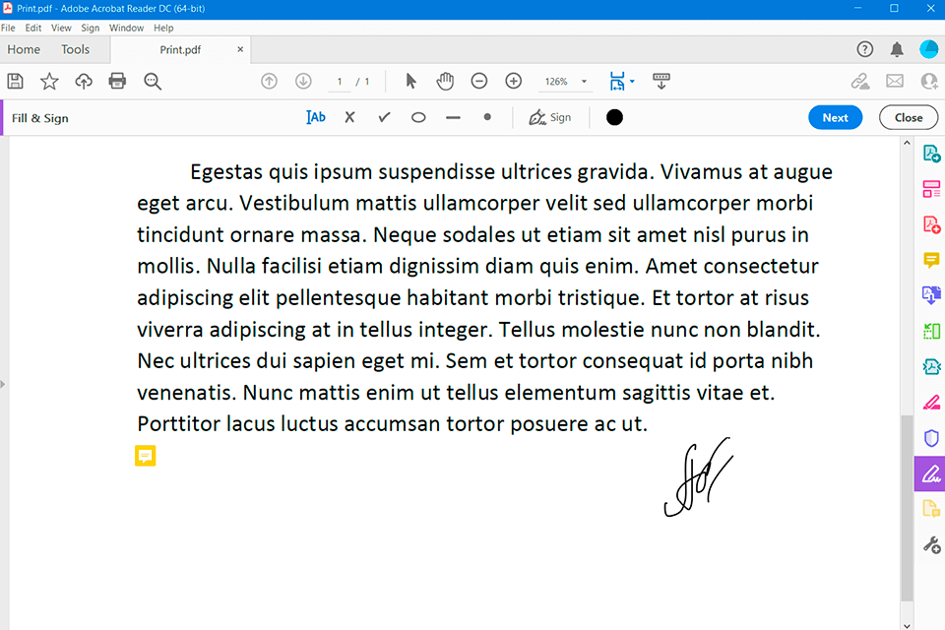Click the page number field
The width and height of the screenshot is (945, 630).
[340, 82]
